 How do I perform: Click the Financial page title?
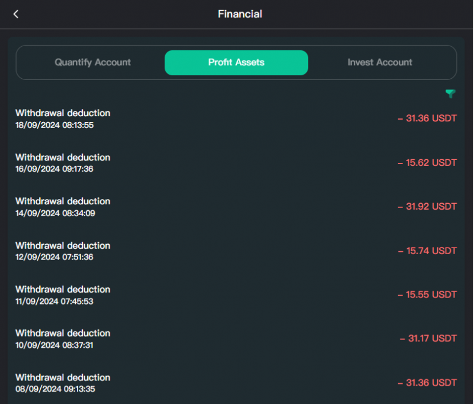point(240,14)
